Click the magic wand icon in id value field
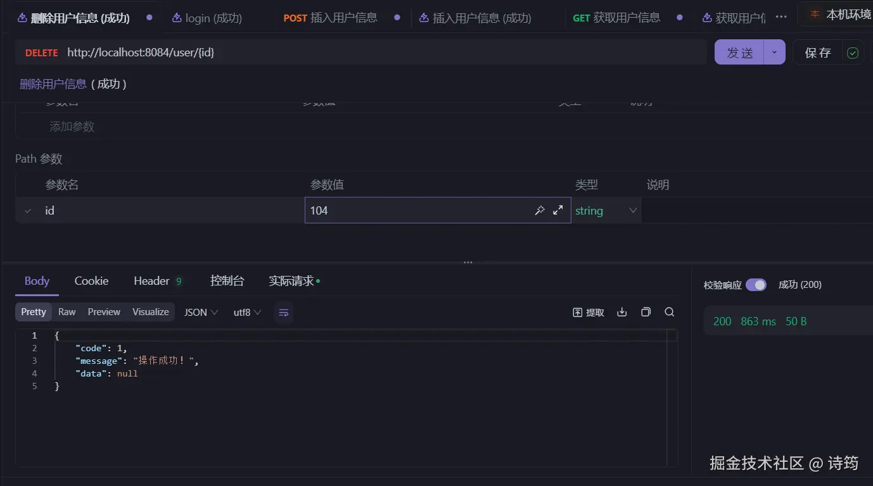Viewport: 873px width, 486px height. [540, 211]
